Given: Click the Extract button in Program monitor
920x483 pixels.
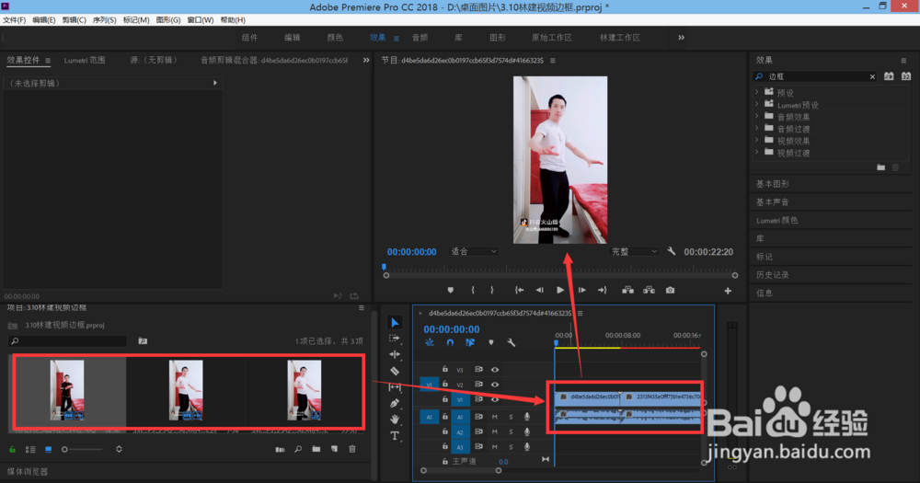Looking at the screenshot, I should pos(649,290).
